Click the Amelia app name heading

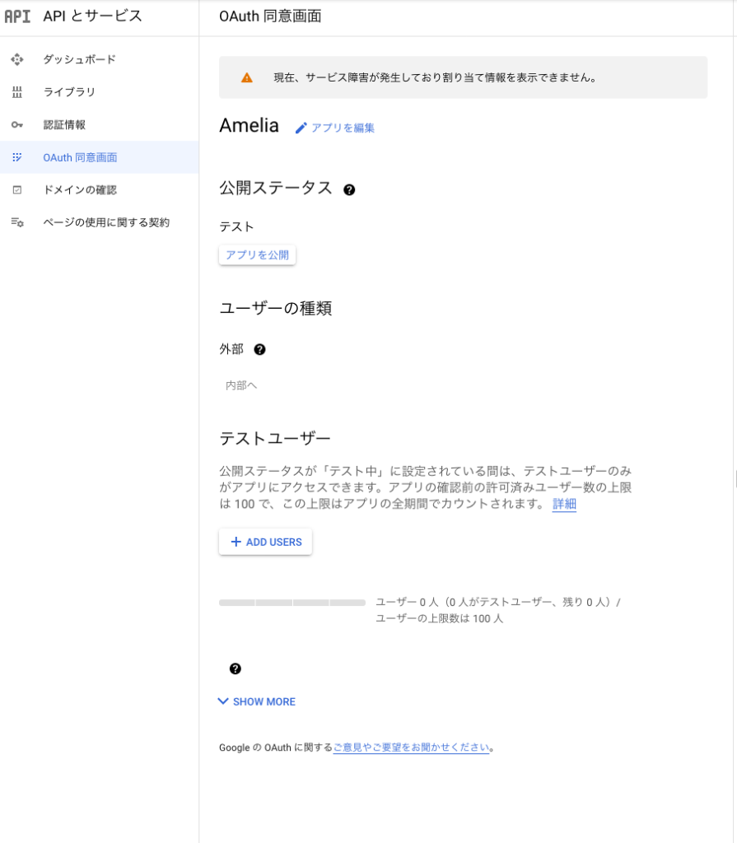point(249,125)
